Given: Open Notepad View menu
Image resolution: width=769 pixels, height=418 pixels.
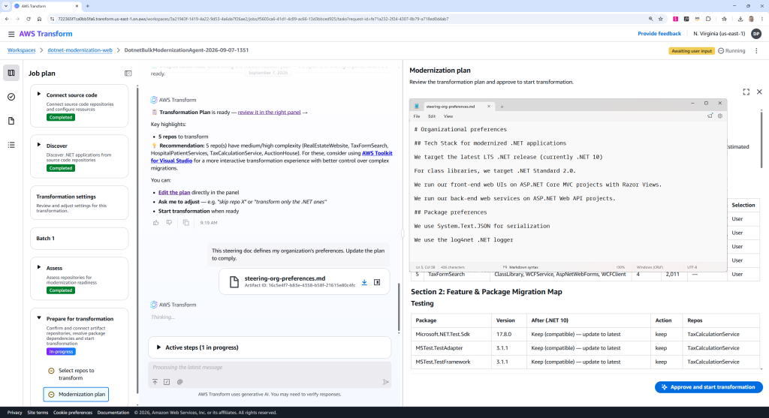Looking at the screenshot, I should (x=448, y=116).
